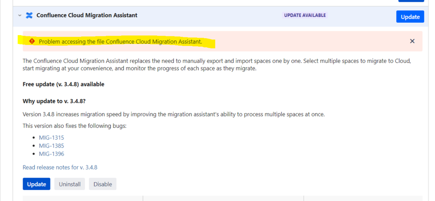The height and width of the screenshot is (201, 435).
Task: Click the bottom Update button beside Uninstall
Action: (x=36, y=184)
